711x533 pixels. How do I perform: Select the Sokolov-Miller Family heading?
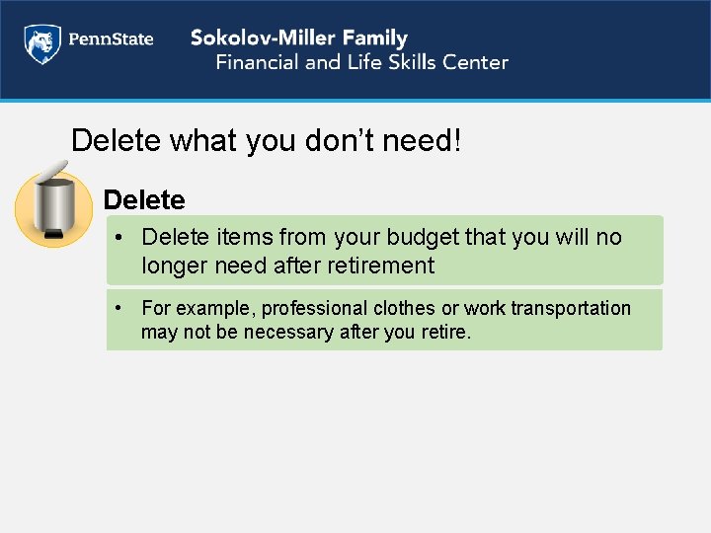click(299, 38)
